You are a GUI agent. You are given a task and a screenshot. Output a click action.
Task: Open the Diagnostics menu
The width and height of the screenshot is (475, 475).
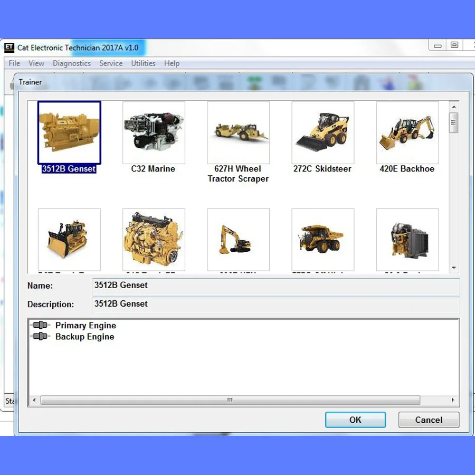72,63
